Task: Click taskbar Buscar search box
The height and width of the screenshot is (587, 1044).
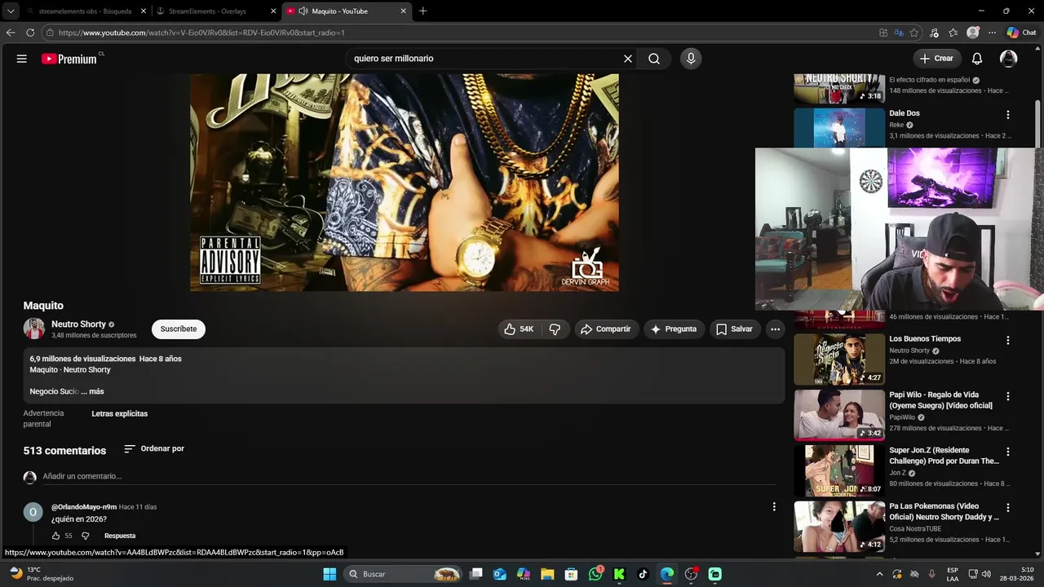Action: pyautogui.click(x=403, y=574)
